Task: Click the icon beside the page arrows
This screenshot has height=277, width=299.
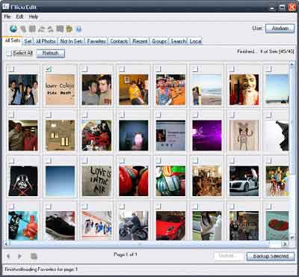Action: [x=34, y=256]
